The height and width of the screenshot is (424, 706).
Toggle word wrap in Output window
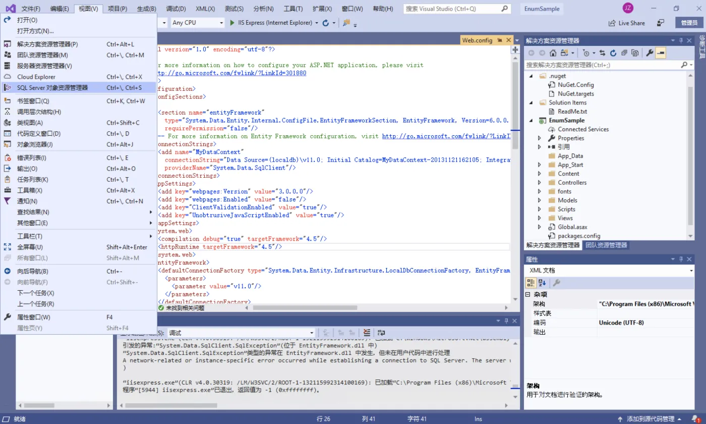381,333
